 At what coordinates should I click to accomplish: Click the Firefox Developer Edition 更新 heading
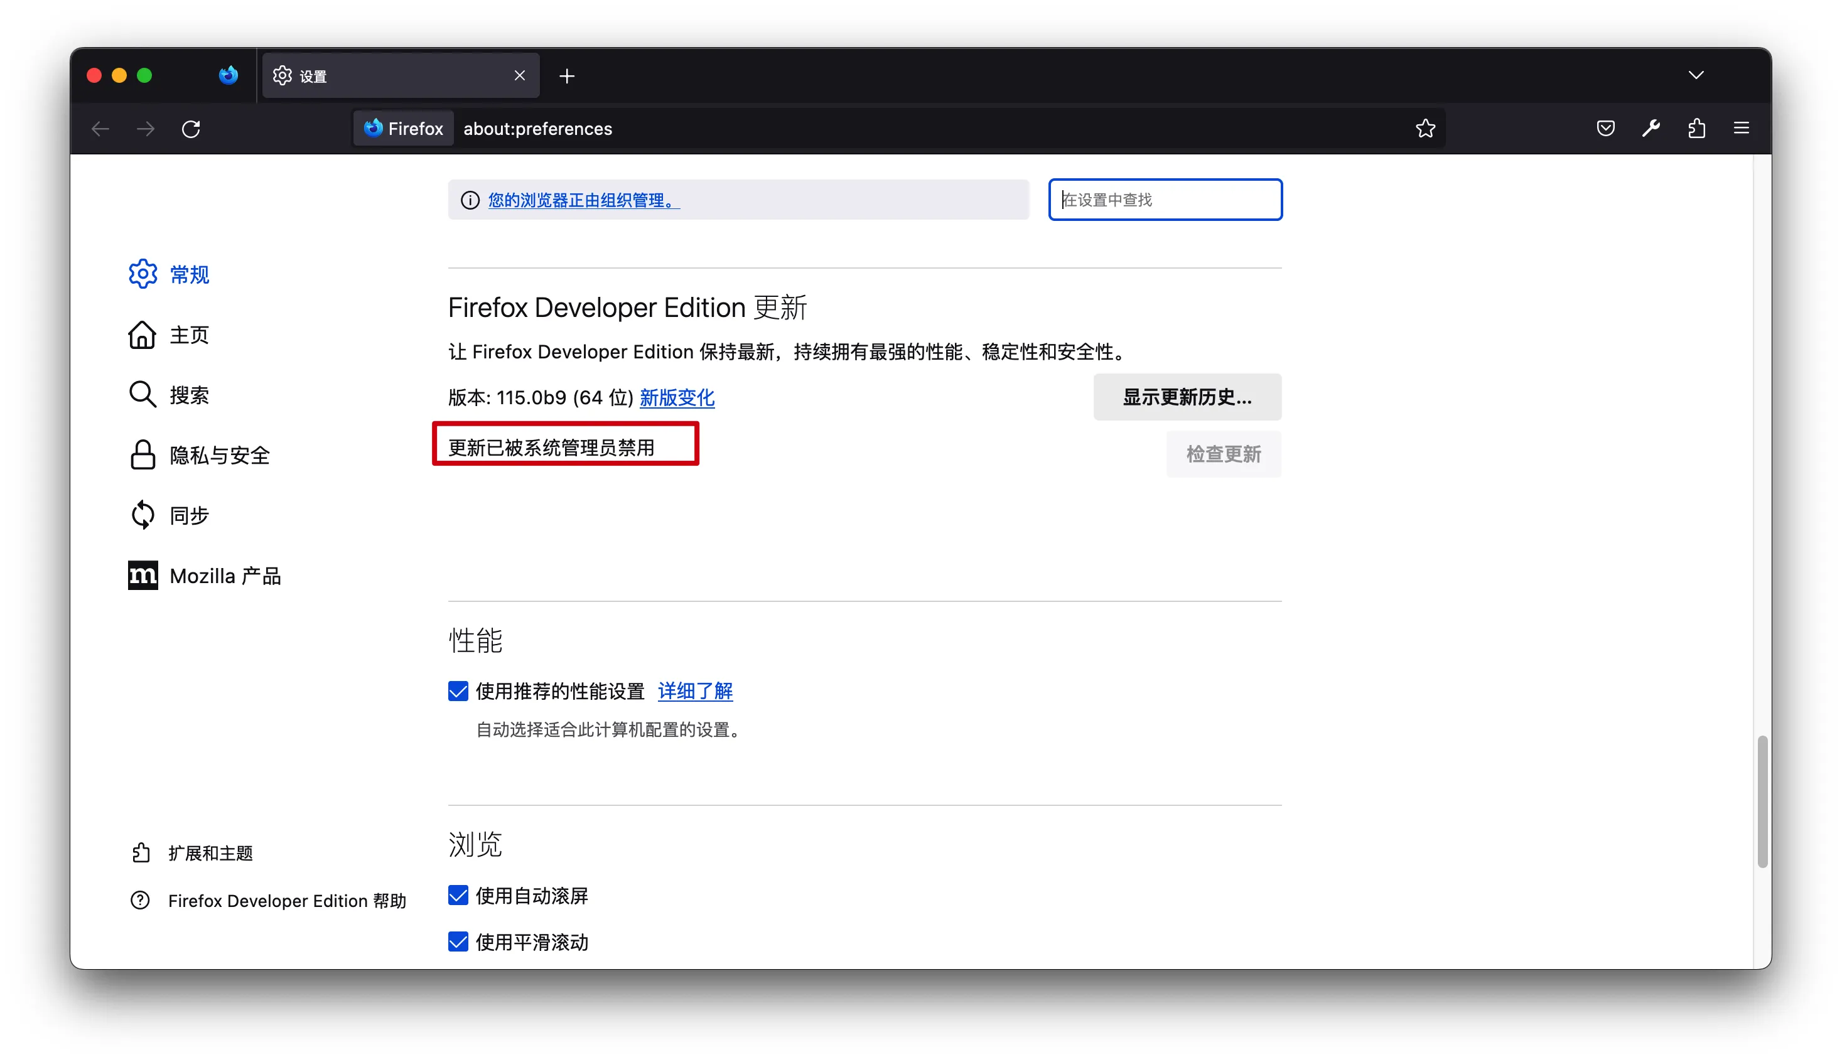tap(627, 308)
